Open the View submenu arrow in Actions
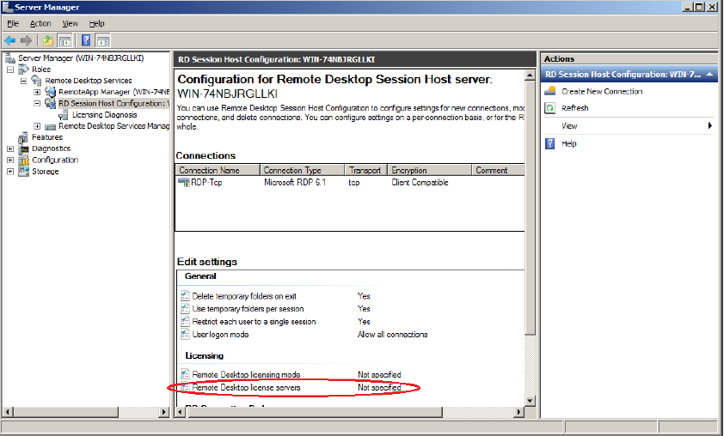The width and height of the screenshot is (724, 436). point(710,125)
